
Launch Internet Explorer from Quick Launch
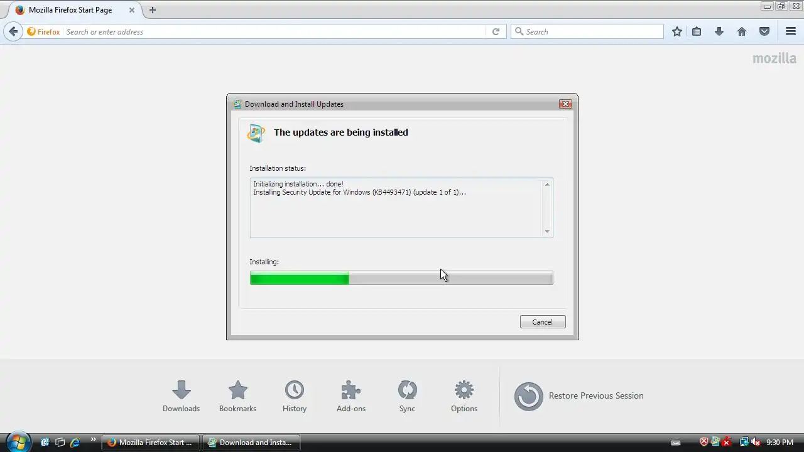[75, 442]
